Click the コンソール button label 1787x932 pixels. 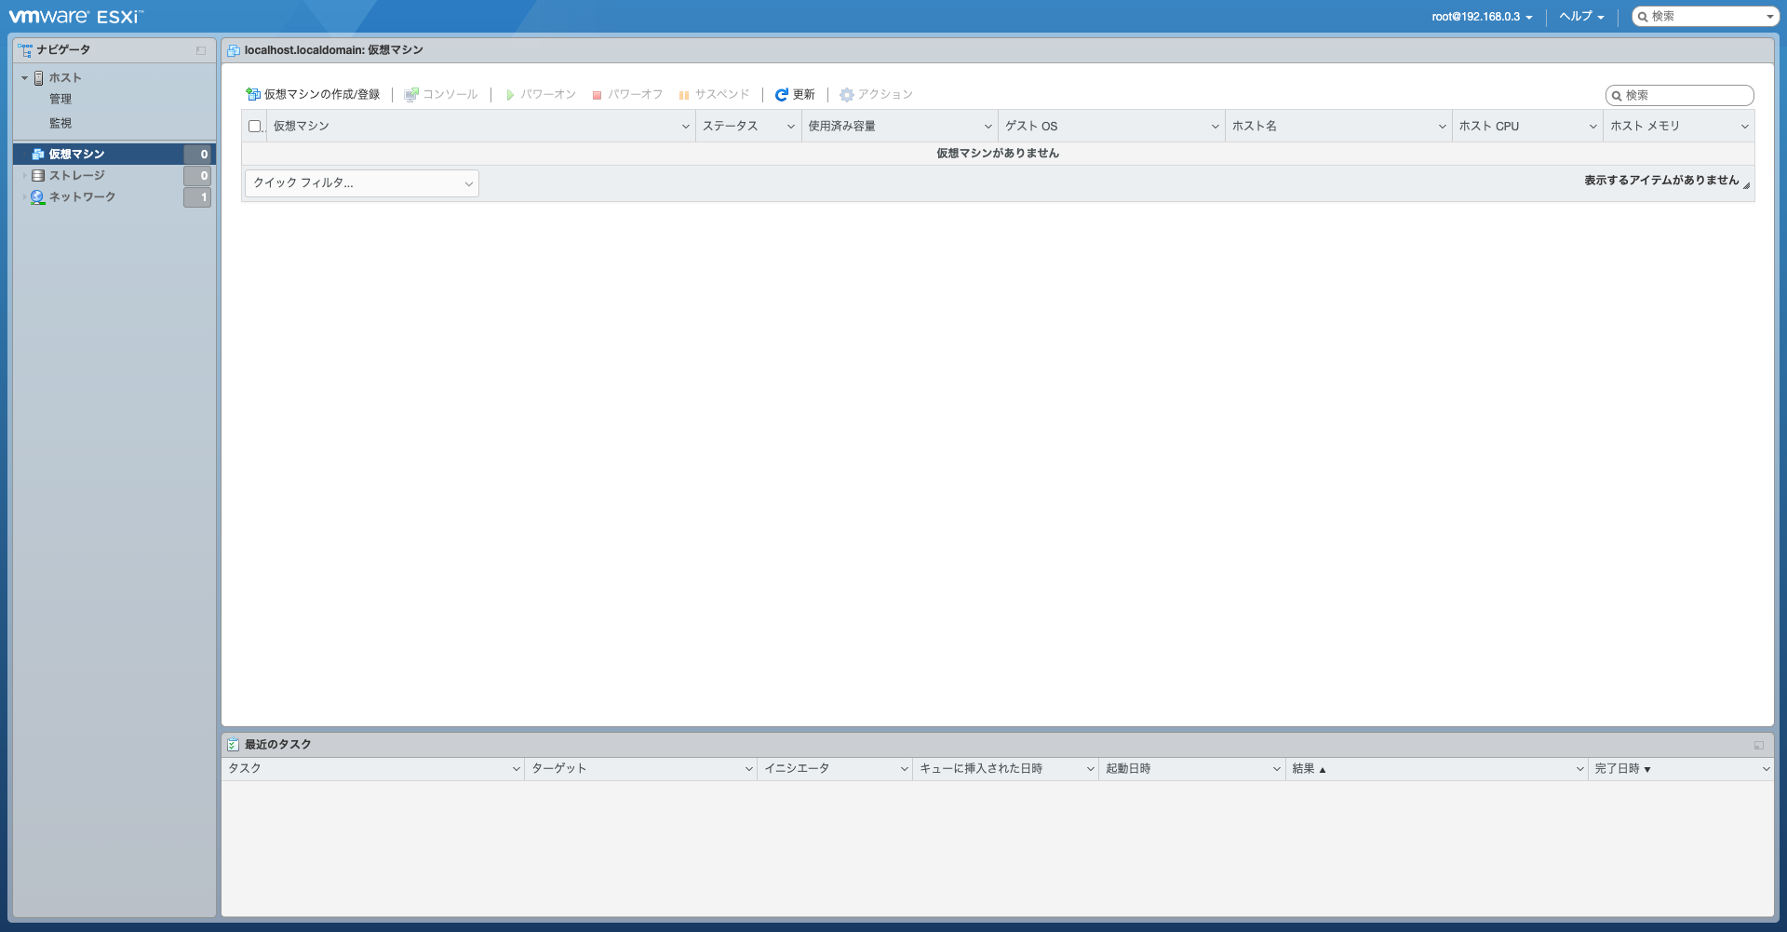point(450,95)
